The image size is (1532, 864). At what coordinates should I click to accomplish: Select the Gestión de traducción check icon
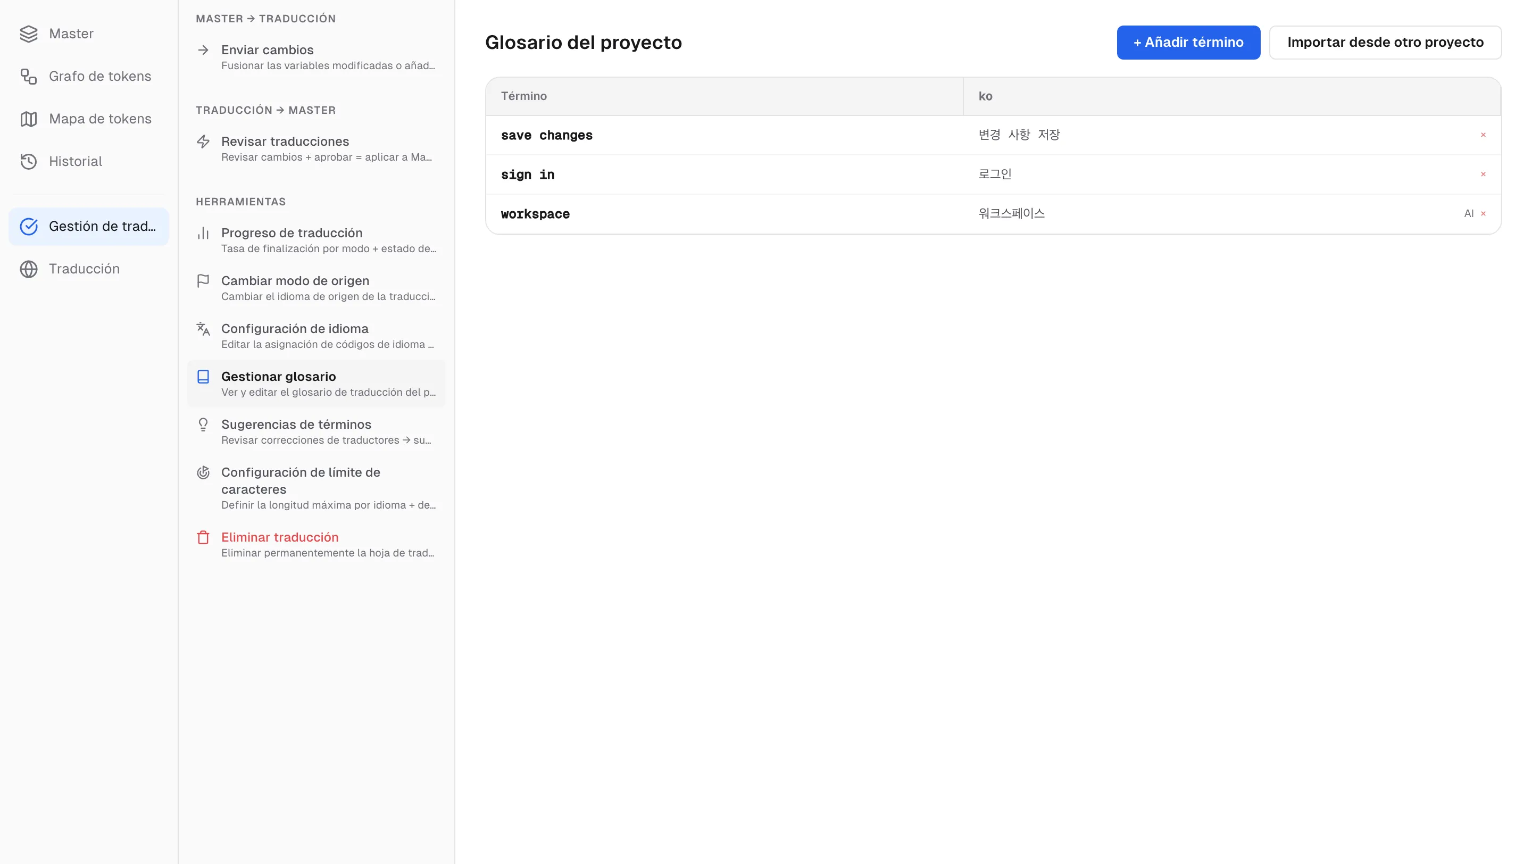click(x=29, y=227)
